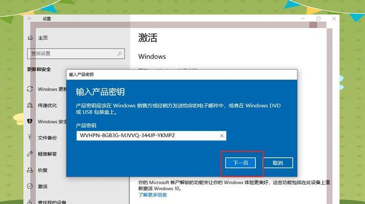Click the 查找设置 search box
Screen dimensions: 365x204
coord(76,54)
